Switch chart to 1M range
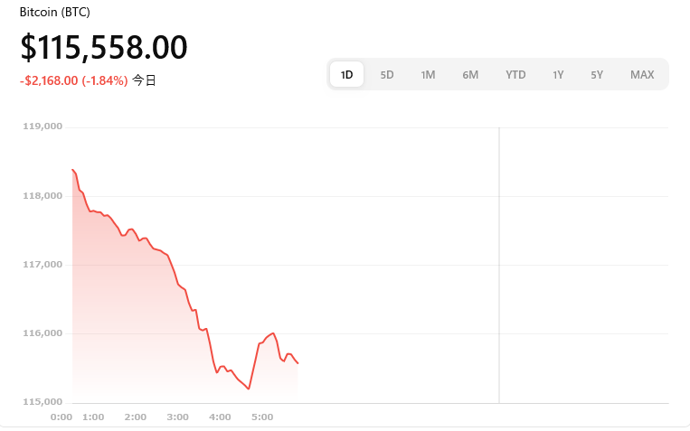Screen dimensions: 690x431 point(428,75)
